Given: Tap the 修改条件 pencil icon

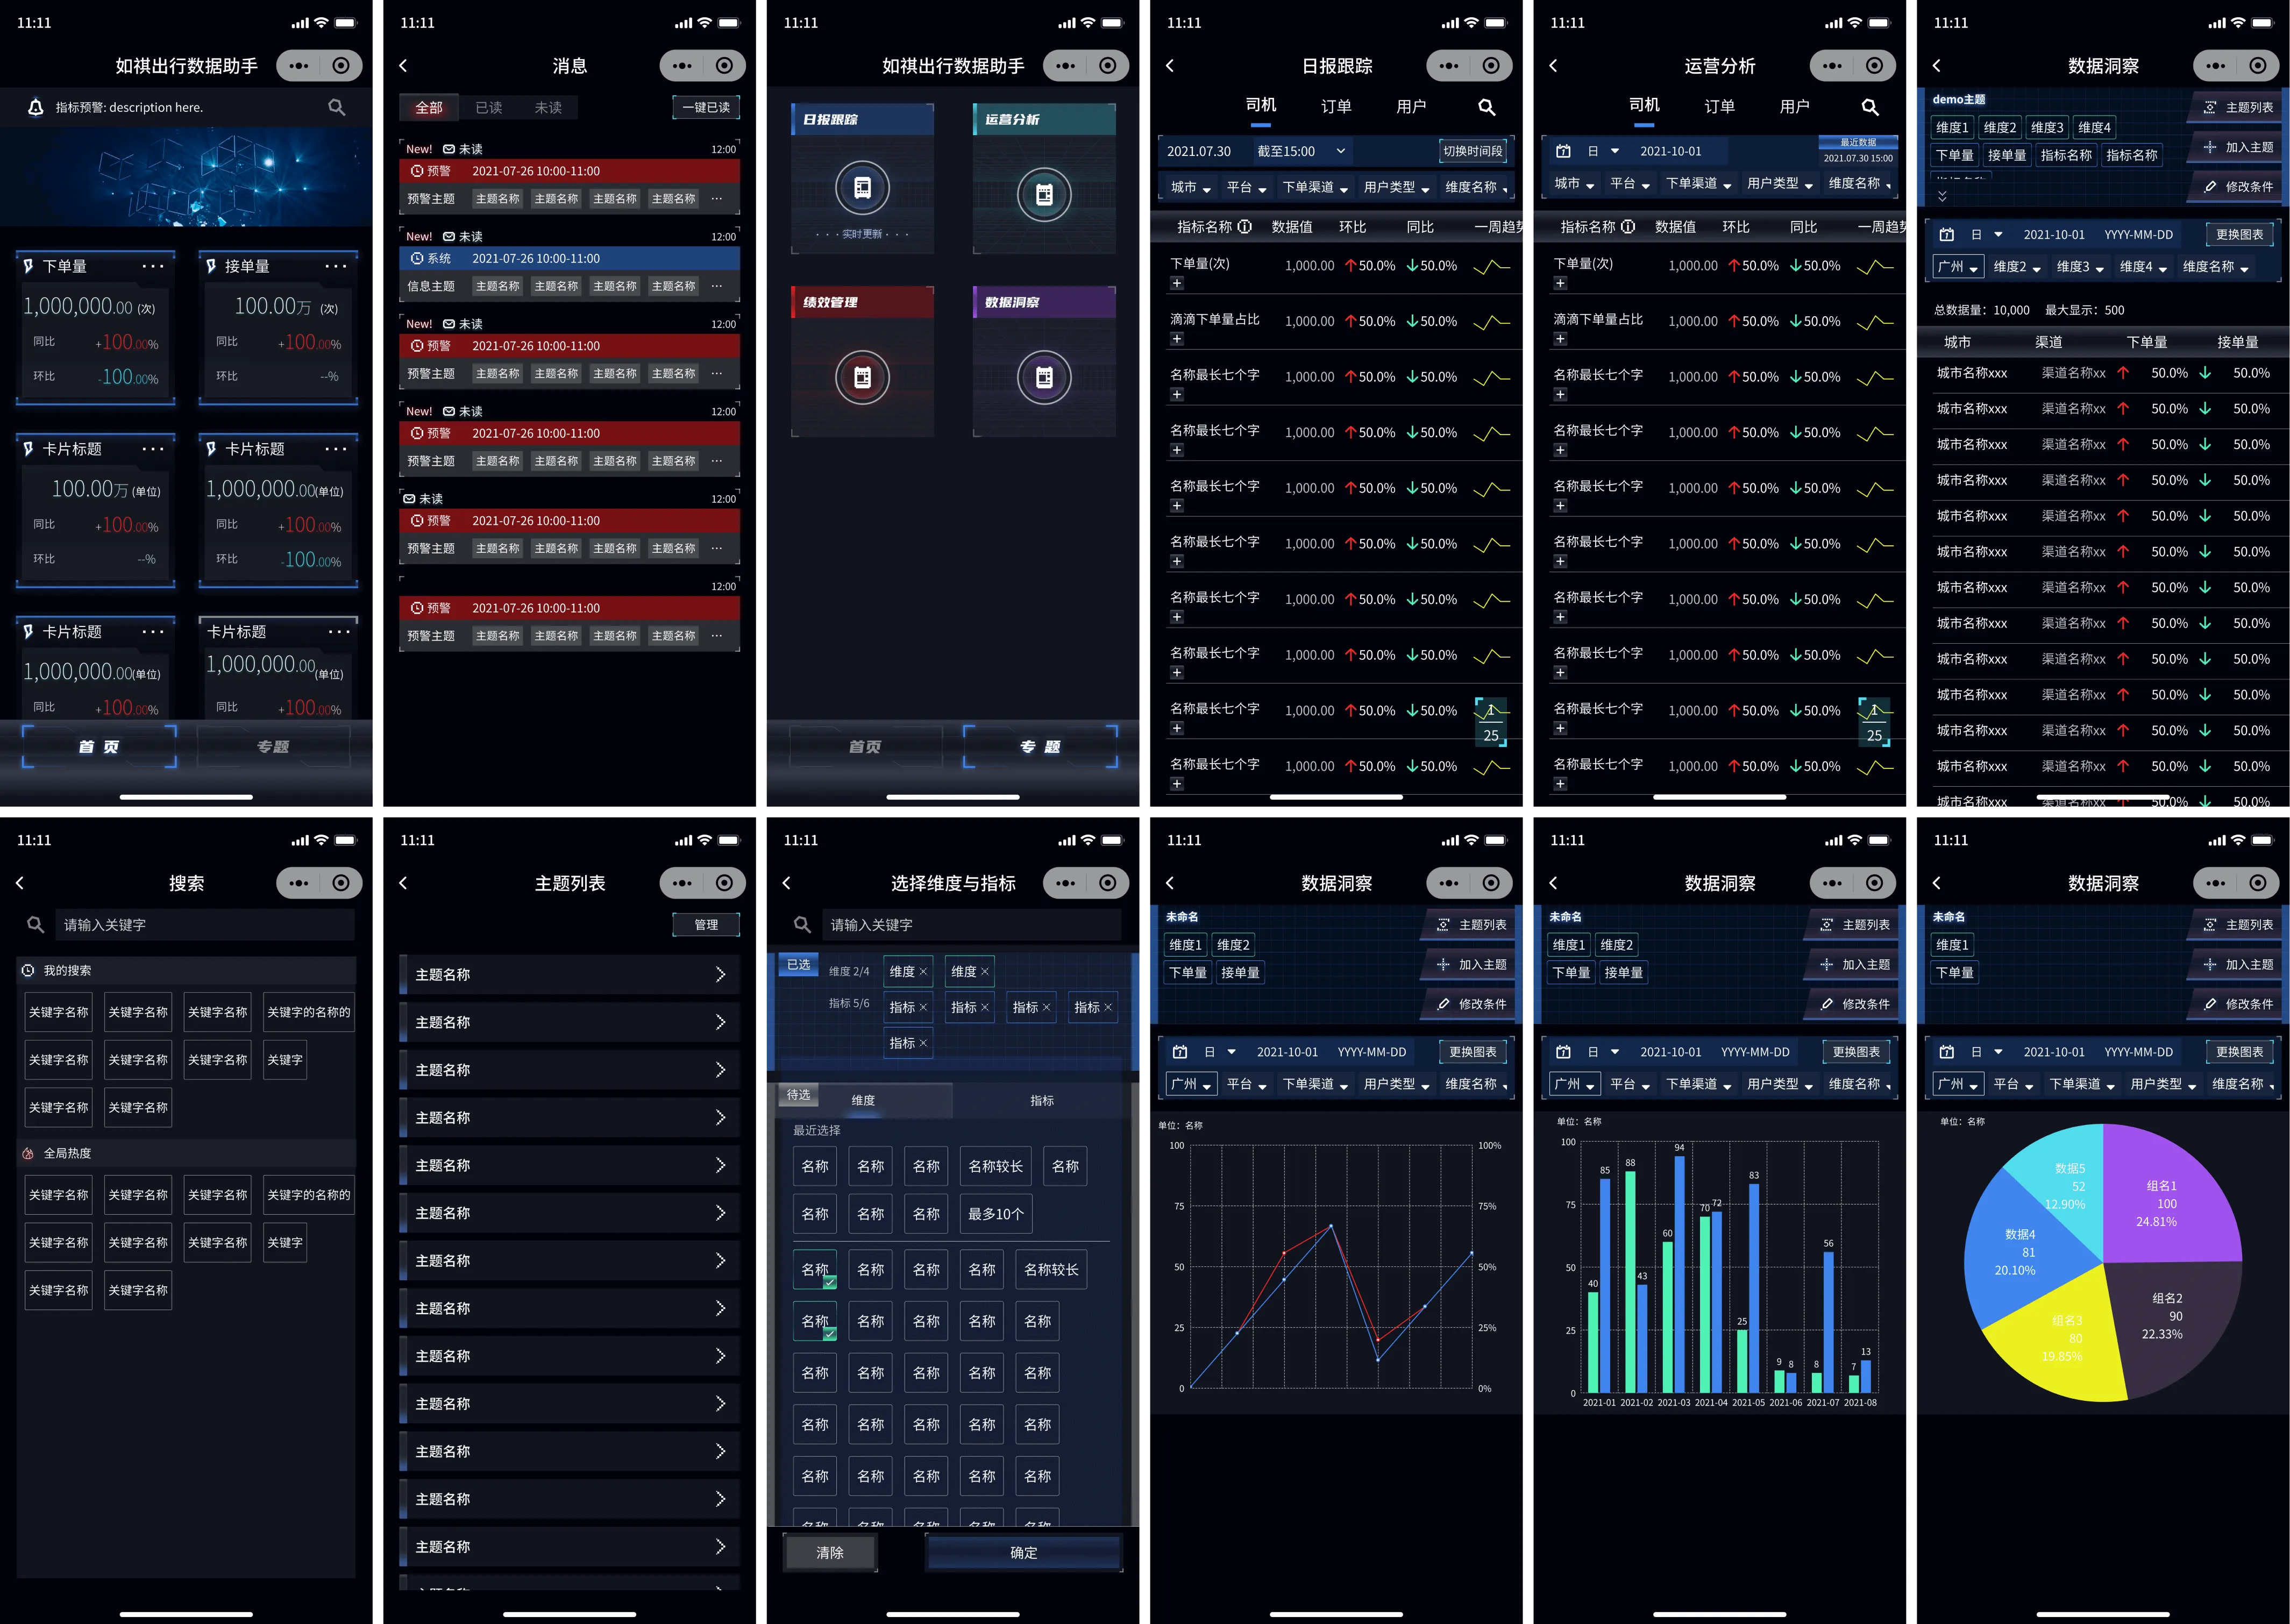Looking at the screenshot, I should click(x=2211, y=186).
